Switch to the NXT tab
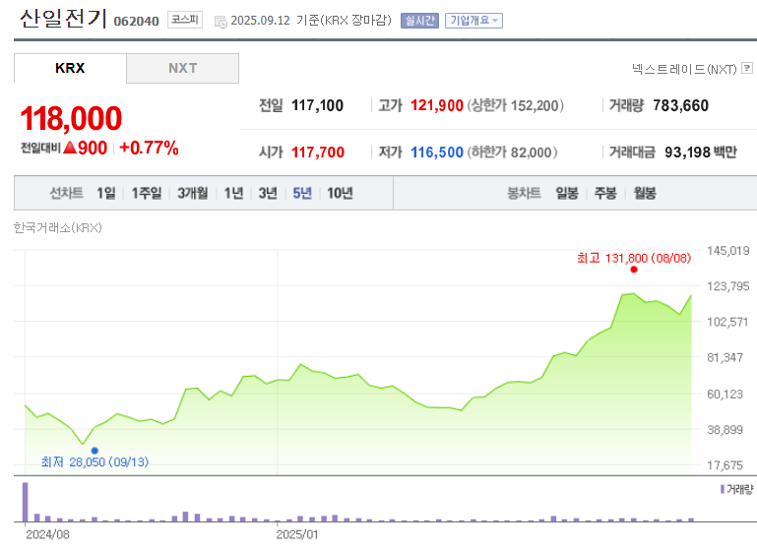 coord(182,68)
